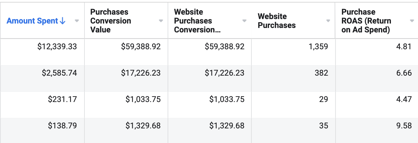Open the Amount Spent column dropdown arrow
The width and height of the screenshot is (418, 143).
tap(77, 21)
